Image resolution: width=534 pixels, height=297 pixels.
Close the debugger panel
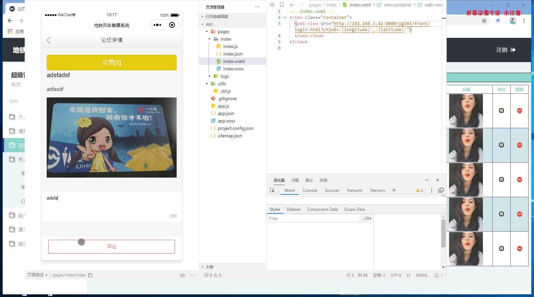(x=438, y=180)
